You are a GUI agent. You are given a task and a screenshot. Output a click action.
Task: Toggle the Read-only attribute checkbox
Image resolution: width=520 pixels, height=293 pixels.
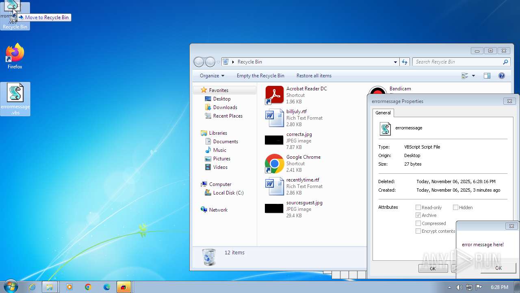[418, 208]
